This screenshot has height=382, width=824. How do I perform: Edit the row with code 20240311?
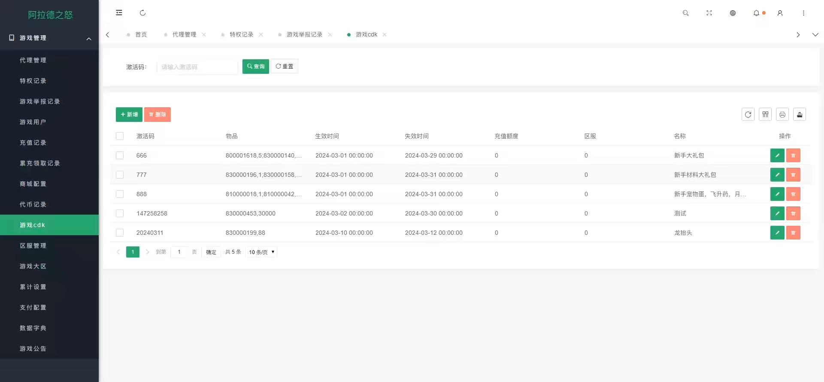pos(777,233)
